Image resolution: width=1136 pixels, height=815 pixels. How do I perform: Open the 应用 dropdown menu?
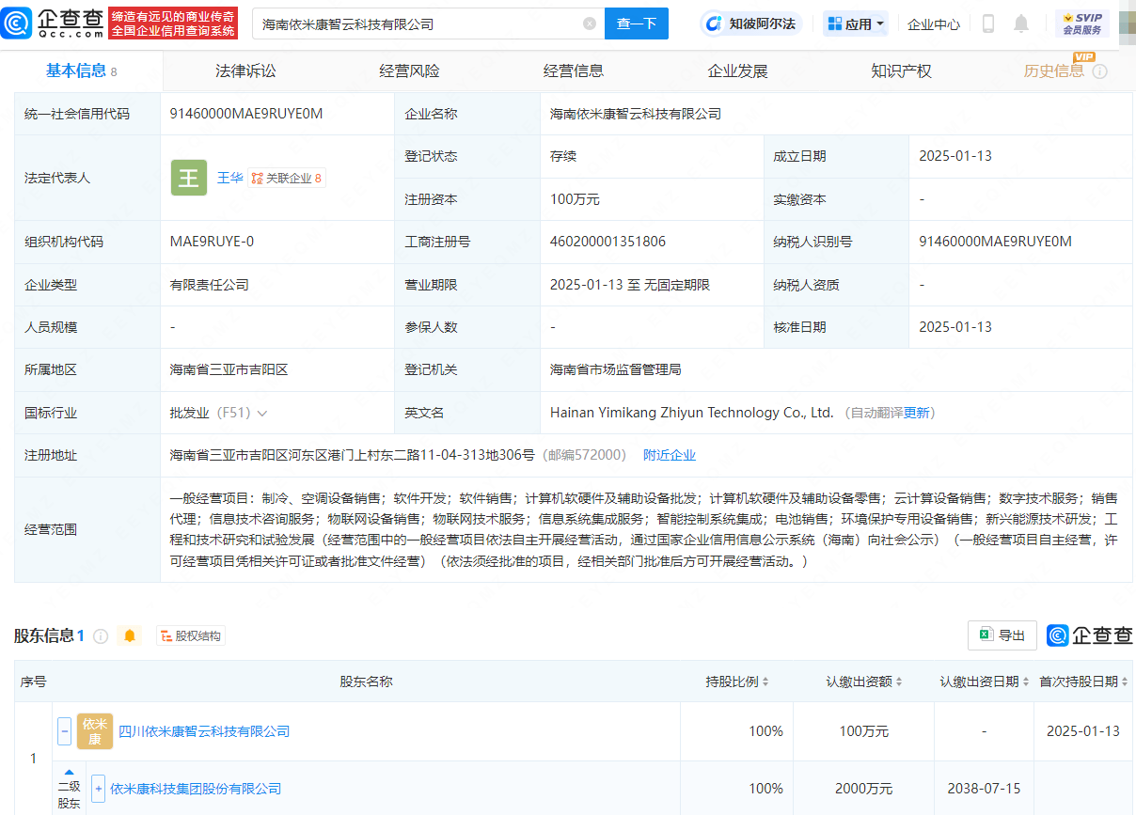click(854, 23)
